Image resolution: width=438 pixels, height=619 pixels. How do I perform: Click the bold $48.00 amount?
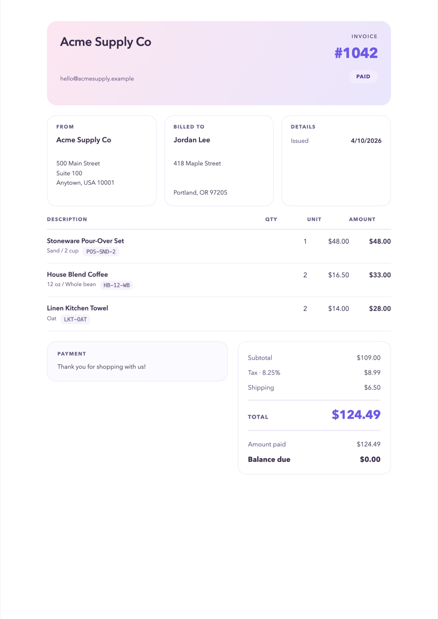[380, 241]
